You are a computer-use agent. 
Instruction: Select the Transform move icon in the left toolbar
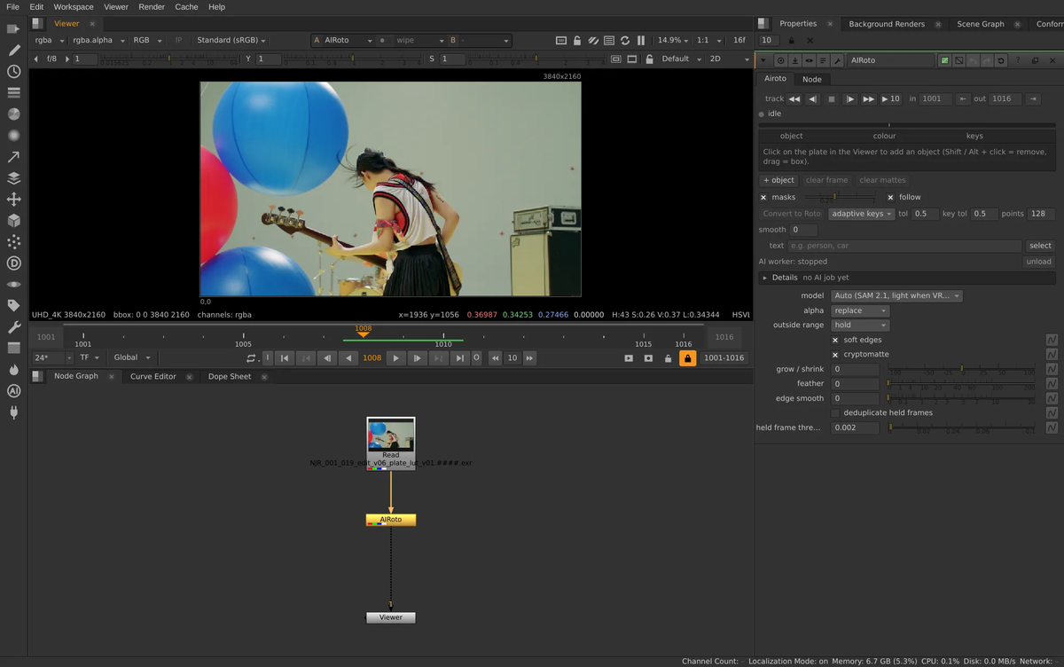14,200
